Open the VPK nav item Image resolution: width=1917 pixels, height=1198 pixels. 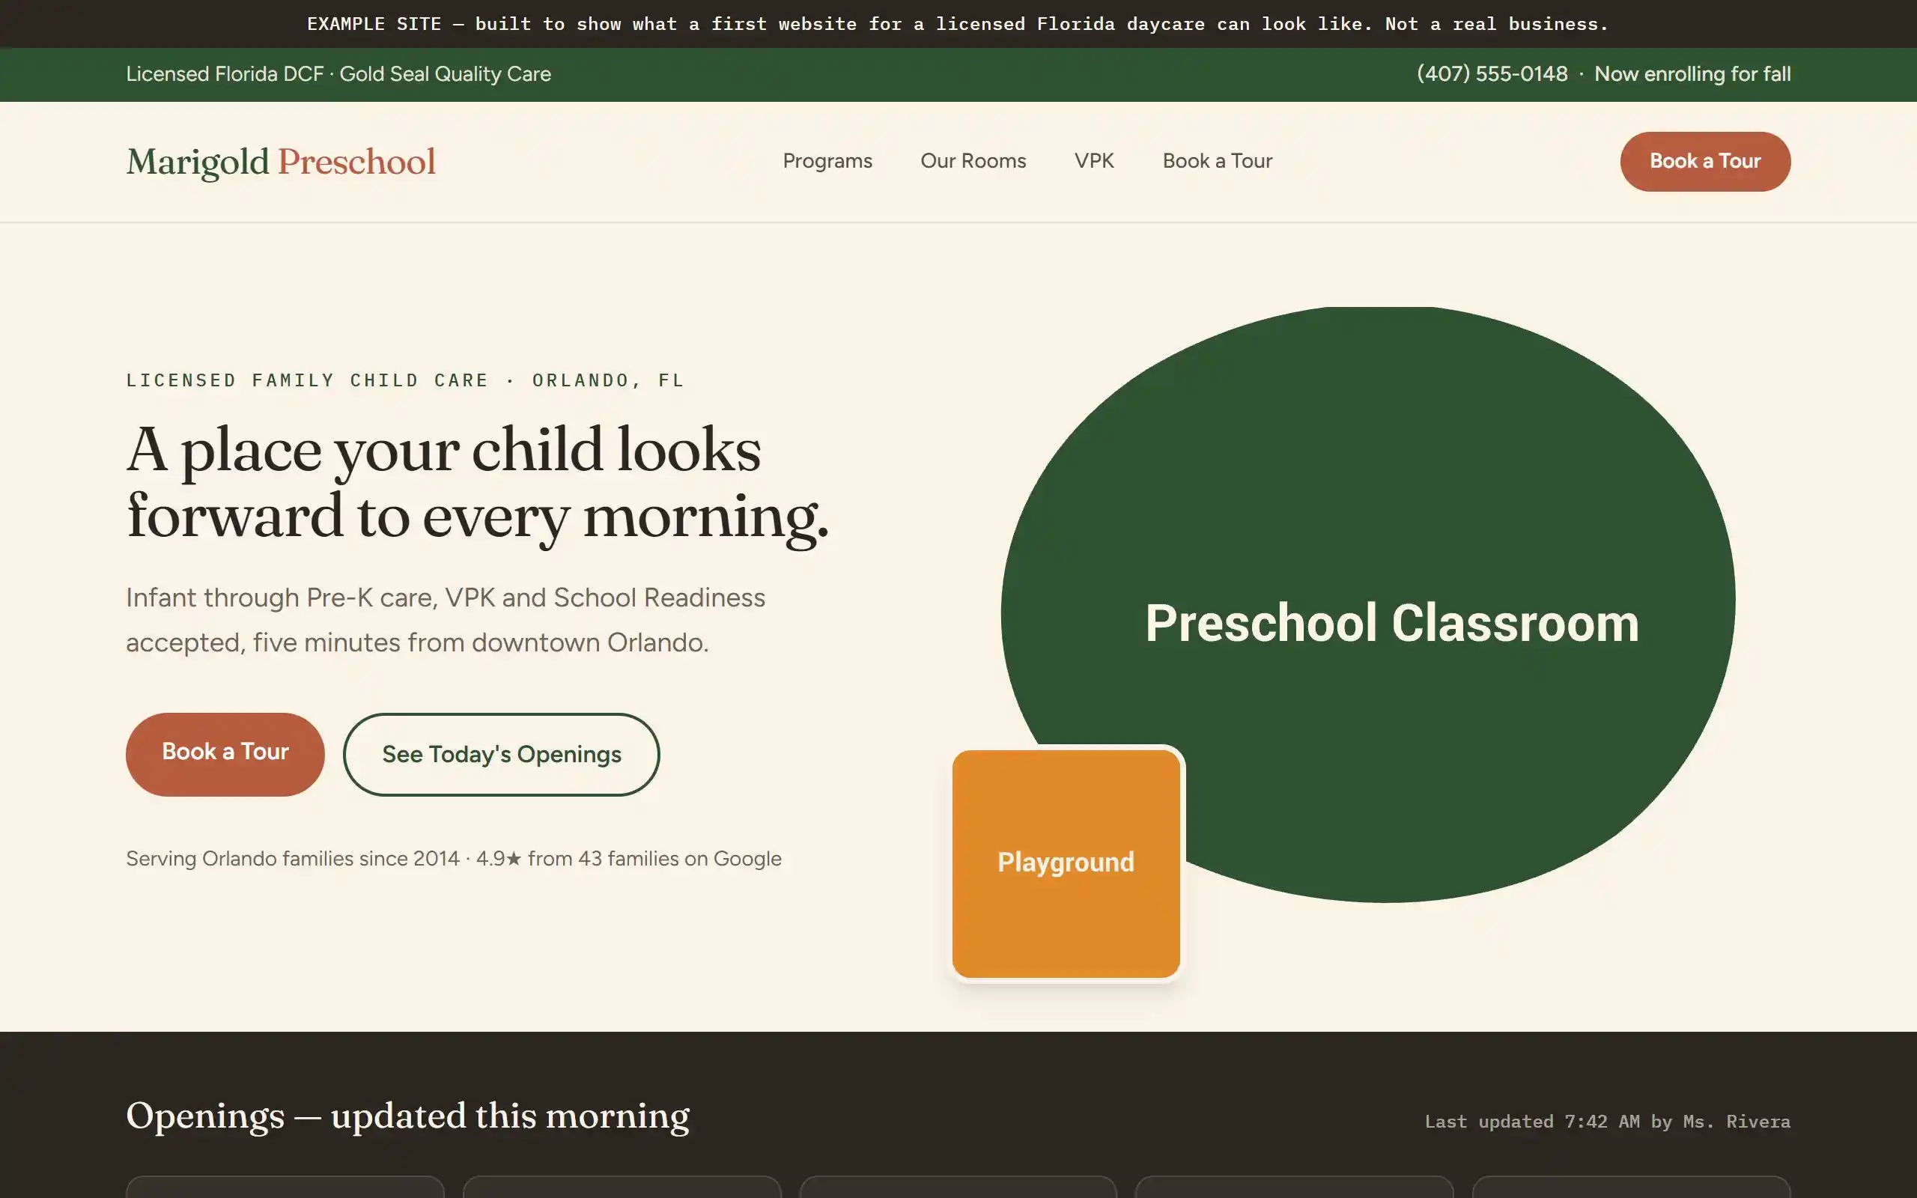(1094, 161)
